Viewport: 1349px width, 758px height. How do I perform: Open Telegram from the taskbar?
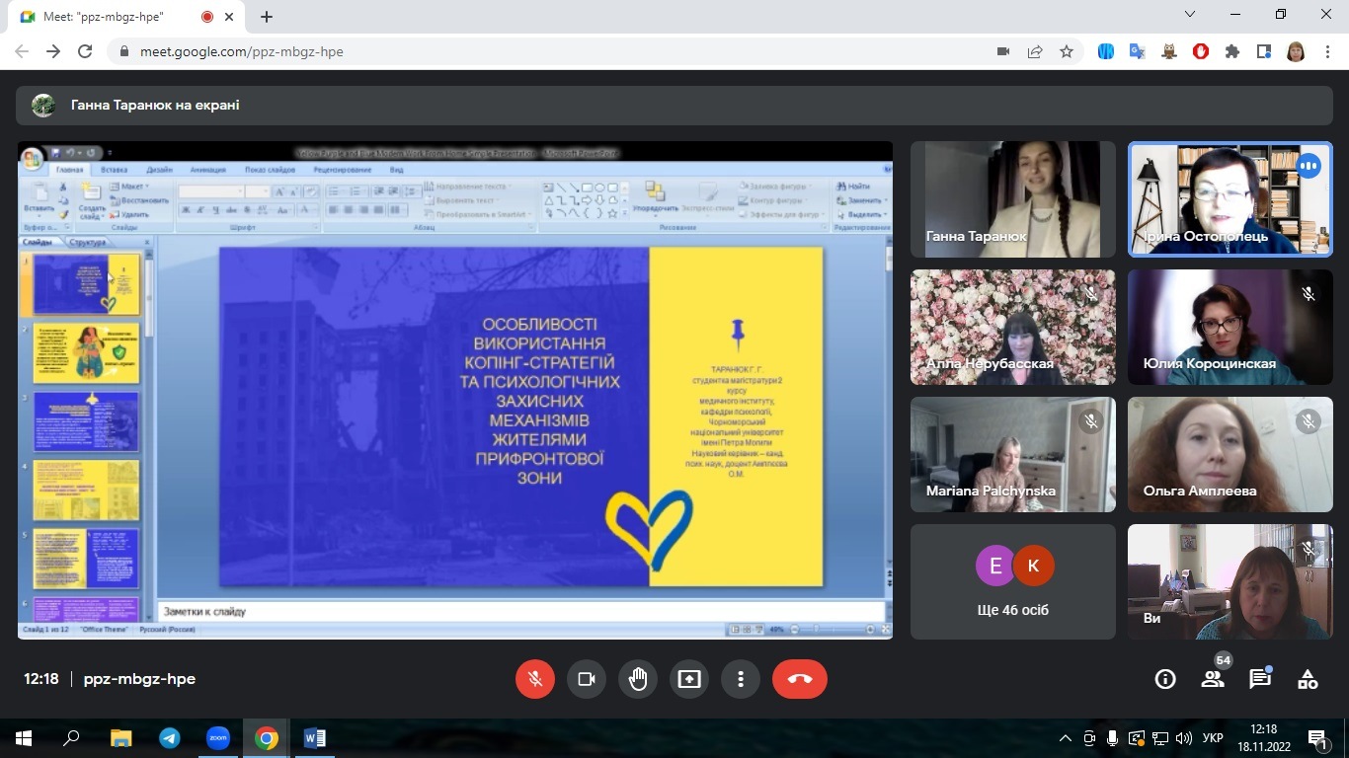tap(170, 738)
